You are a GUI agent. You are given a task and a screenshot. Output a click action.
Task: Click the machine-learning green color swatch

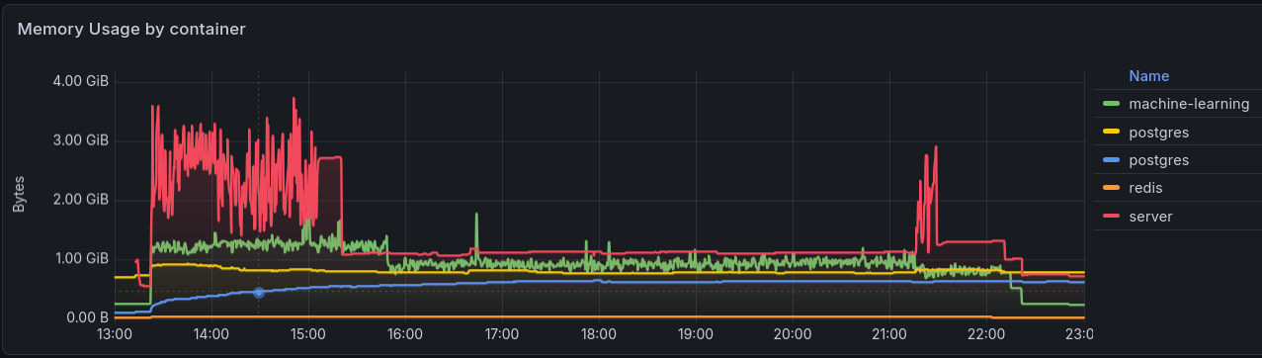(1111, 104)
